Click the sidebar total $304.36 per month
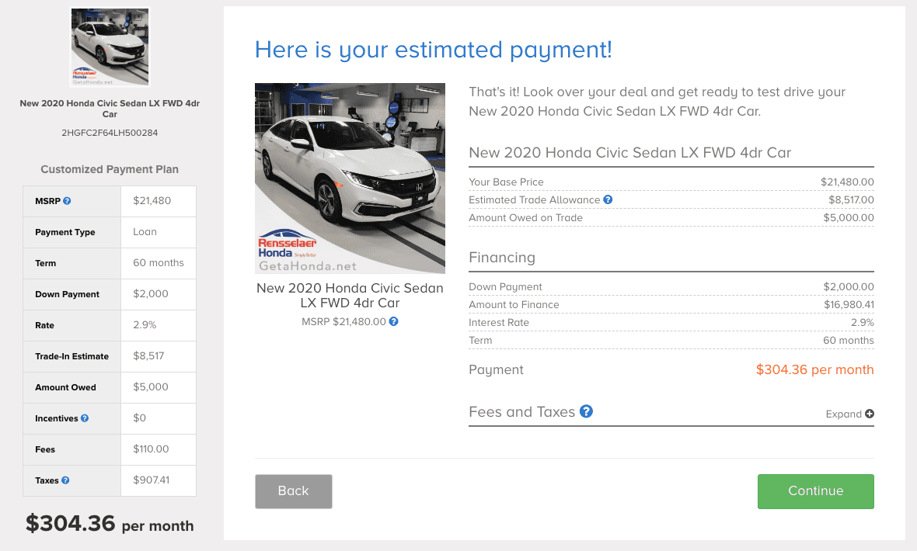Image resolution: width=917 pixels, height=551 pixels. (110, 524)
